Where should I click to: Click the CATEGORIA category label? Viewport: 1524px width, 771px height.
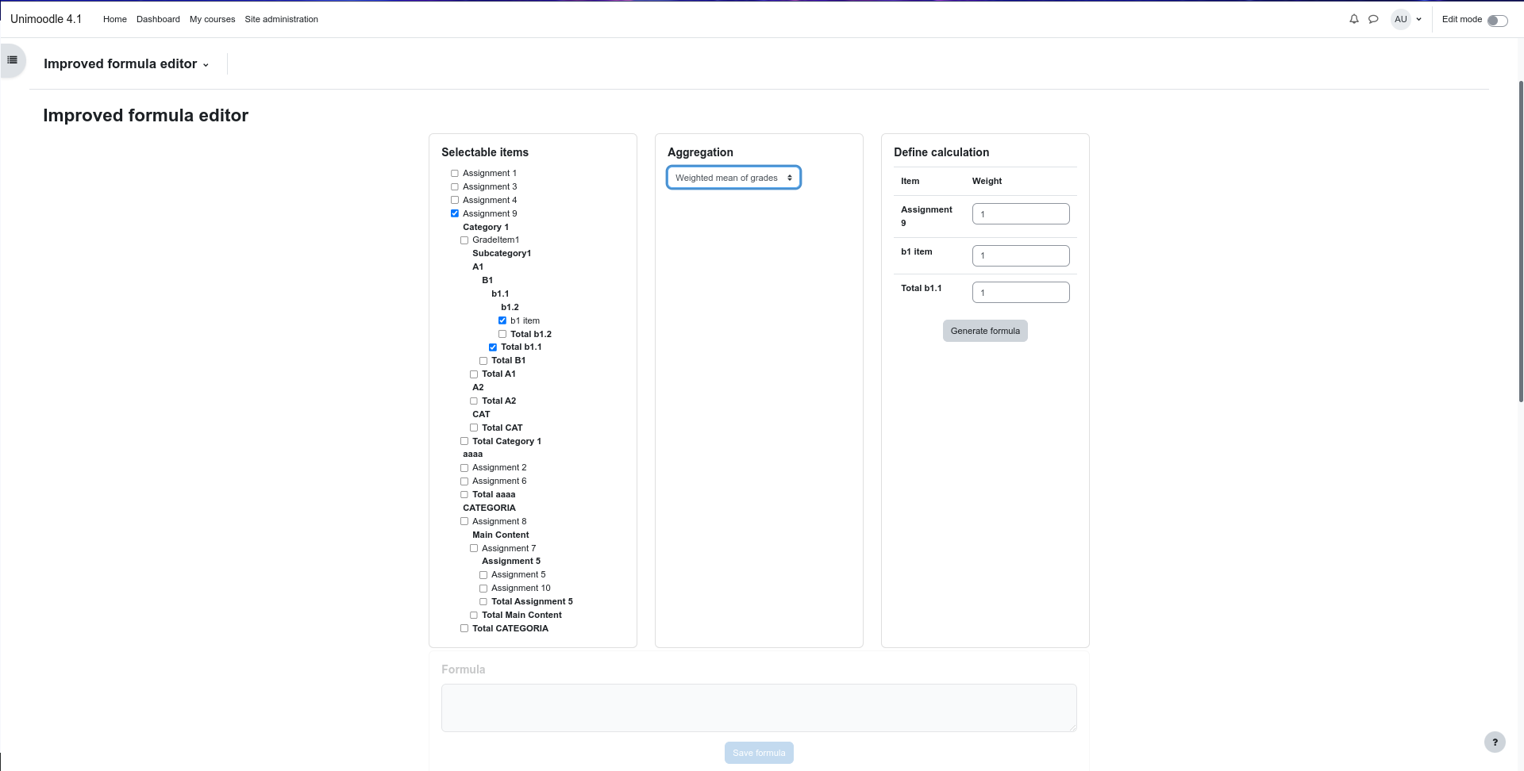(489, 508)
